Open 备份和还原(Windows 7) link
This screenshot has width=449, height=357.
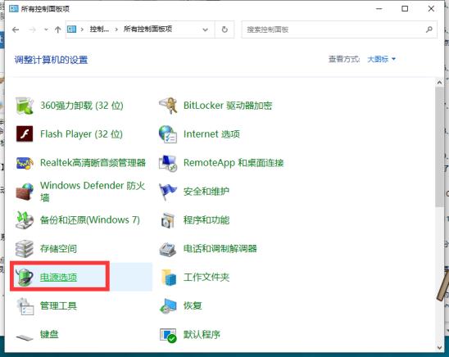click(90, 220)
